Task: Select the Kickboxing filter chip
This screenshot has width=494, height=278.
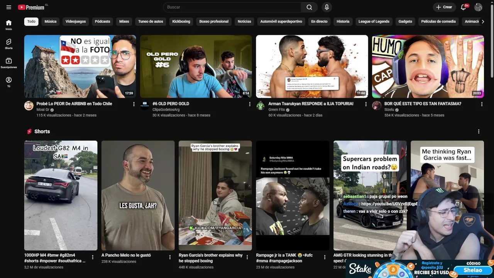Action: point(181,22)
